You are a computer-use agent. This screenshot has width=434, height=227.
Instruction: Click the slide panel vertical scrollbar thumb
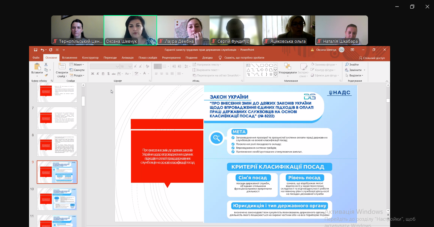83,101
